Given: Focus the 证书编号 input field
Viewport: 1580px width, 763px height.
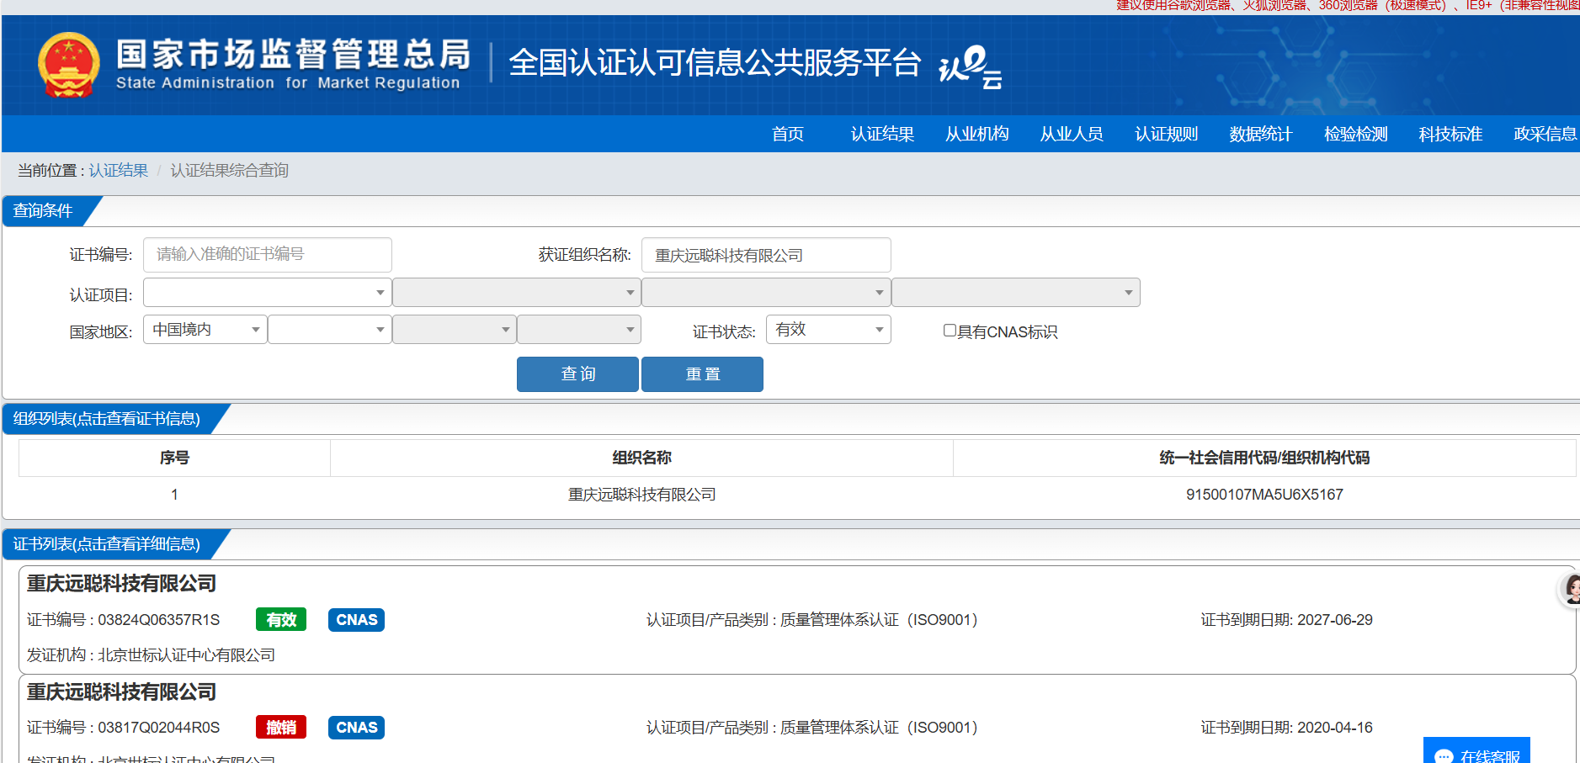Looking at the screenshot, I should click(x=268, y=255).
